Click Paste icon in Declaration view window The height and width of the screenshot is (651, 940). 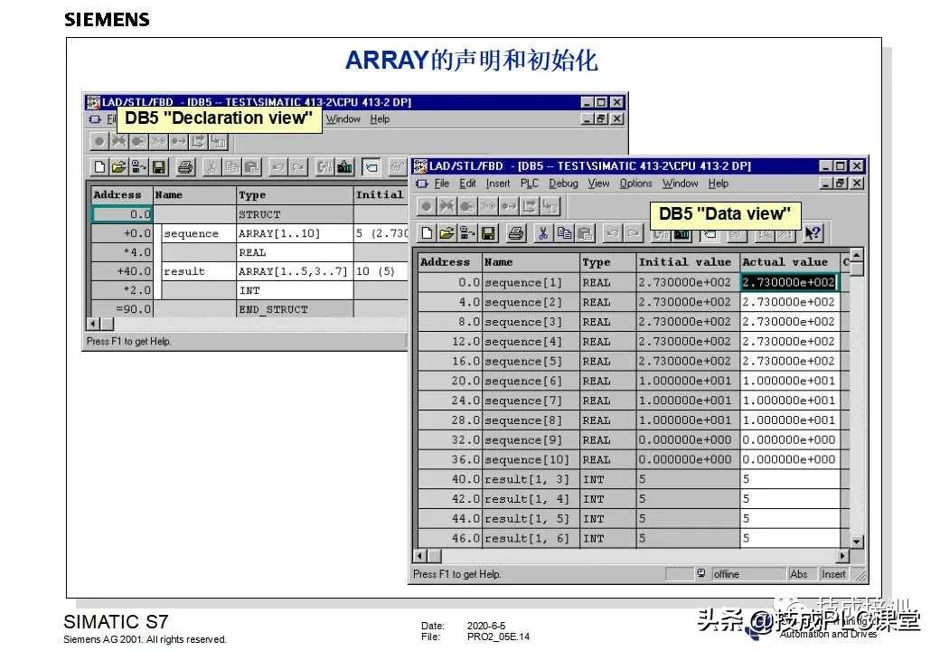point(252,167)
